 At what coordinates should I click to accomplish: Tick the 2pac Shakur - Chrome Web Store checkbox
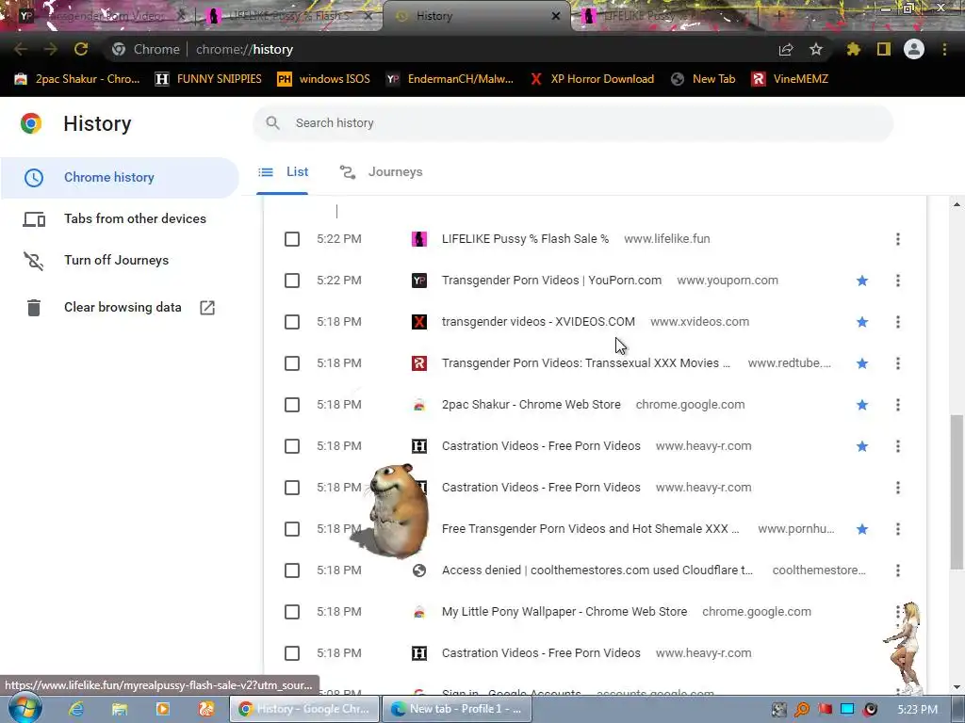tap(292, 405)
